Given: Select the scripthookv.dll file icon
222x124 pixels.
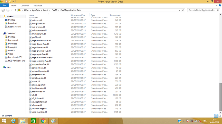Looking at the screenshot, I should coord(30,74).
